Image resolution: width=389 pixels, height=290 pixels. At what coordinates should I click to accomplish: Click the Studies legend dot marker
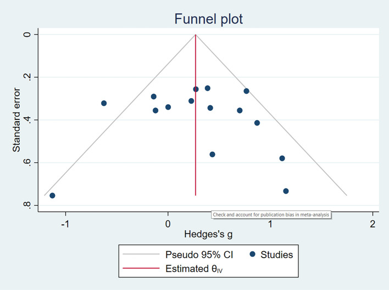click(x=253, y=254)
